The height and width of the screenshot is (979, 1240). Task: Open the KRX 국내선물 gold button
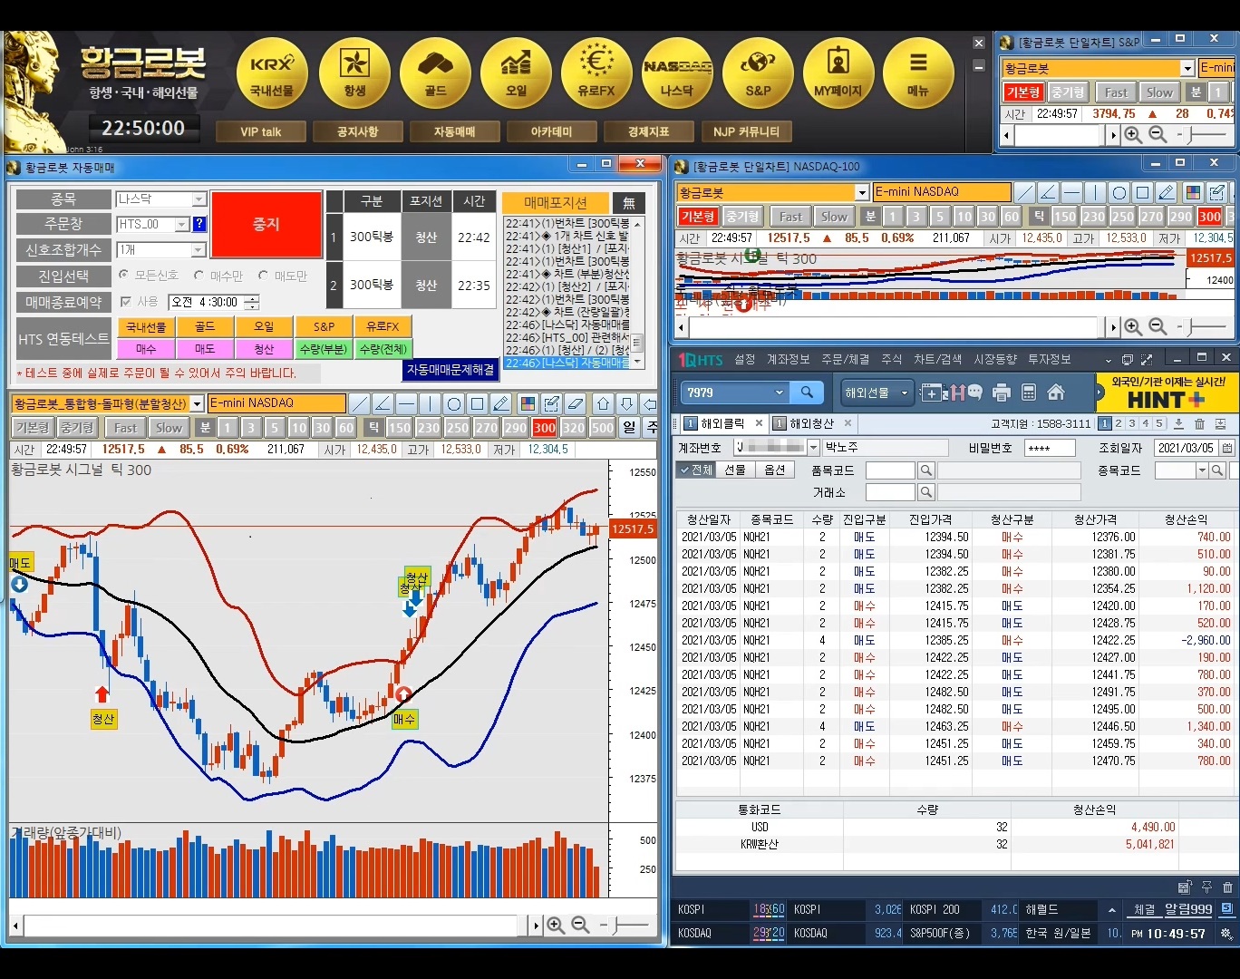coord(272,73)
